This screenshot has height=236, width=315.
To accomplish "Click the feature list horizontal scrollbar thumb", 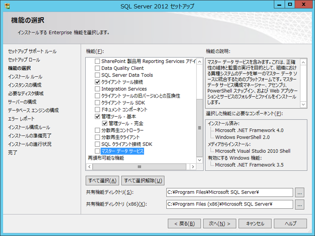I will tap(139, 167).
